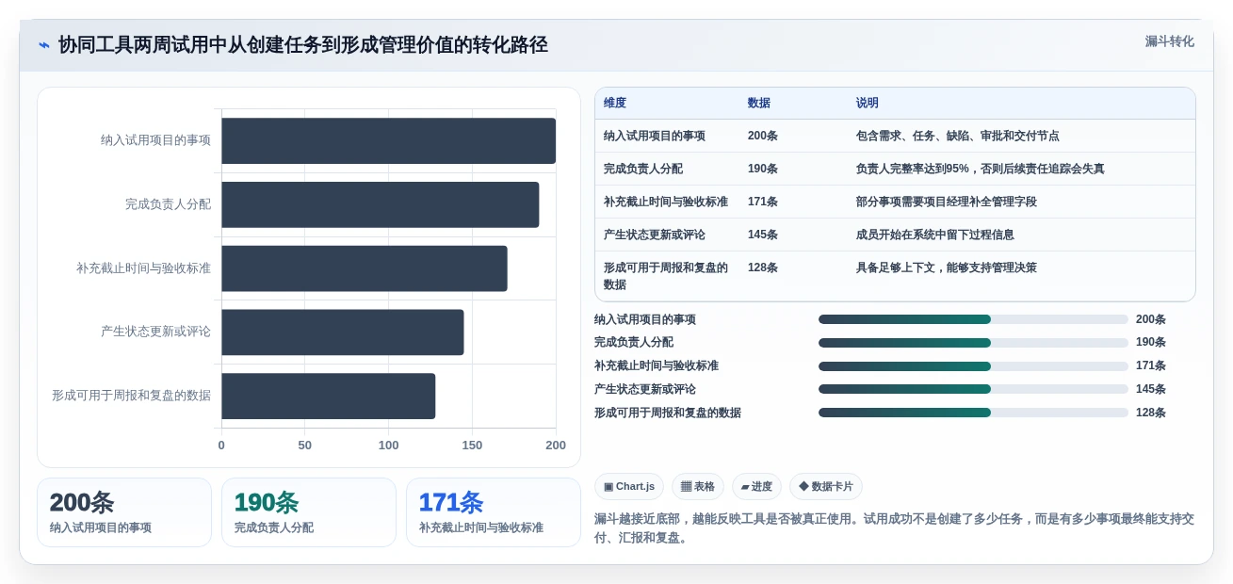Click the page title 协同工具两周试用
The width and height of the screenshot is (1233, 584).
(x=303, y=45)
